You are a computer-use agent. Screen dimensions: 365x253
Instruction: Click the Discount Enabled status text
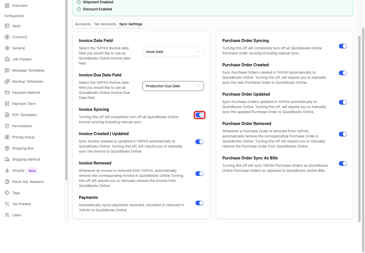tap(98, 9)
